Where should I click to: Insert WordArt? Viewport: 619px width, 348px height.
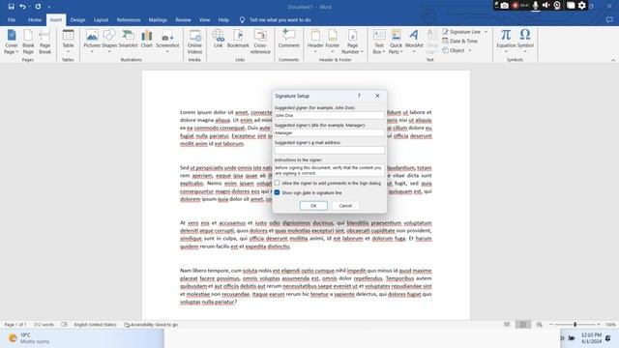click(414, 42)
